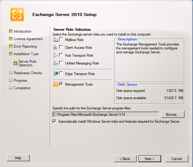
Task: Go back with the Back button
Action: 125,159
